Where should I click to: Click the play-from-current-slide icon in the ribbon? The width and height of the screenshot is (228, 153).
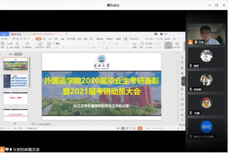click(x=27, y=44)
